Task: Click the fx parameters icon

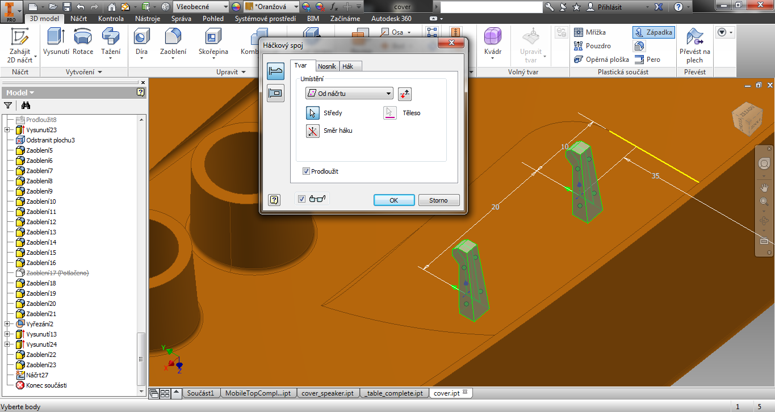Action: [x=333, y=7]
